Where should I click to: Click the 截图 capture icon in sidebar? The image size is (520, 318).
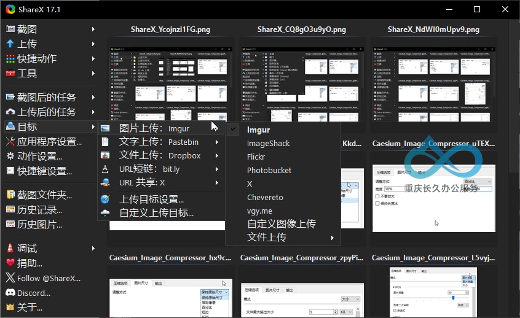(x=10, y=29)
